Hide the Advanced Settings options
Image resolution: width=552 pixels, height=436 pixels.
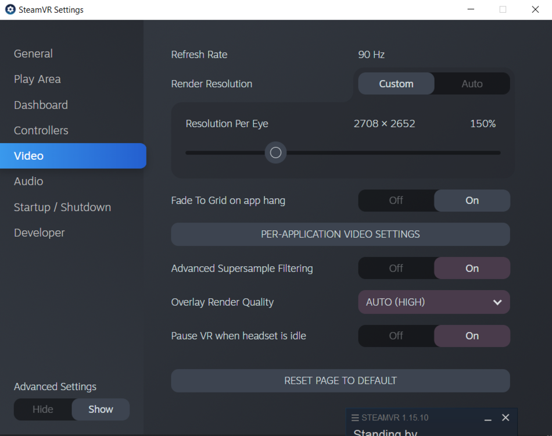click(x=43, y=409)
